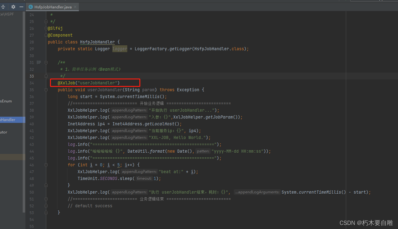Click DateUtil on line 44

pyautogui.click(x=137, y=151)
